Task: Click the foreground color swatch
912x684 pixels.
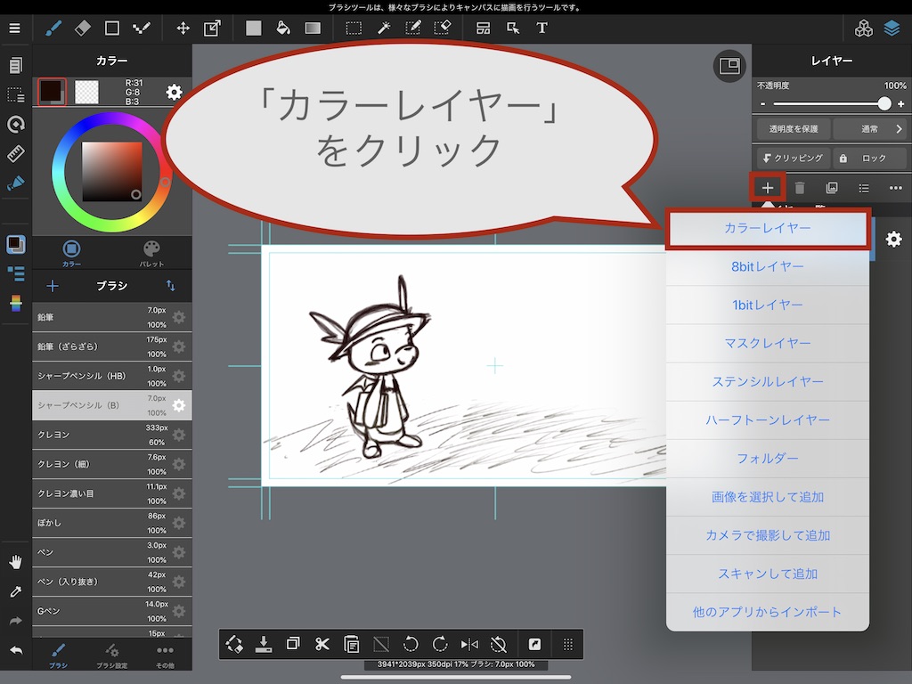Action: click(51, 91)
